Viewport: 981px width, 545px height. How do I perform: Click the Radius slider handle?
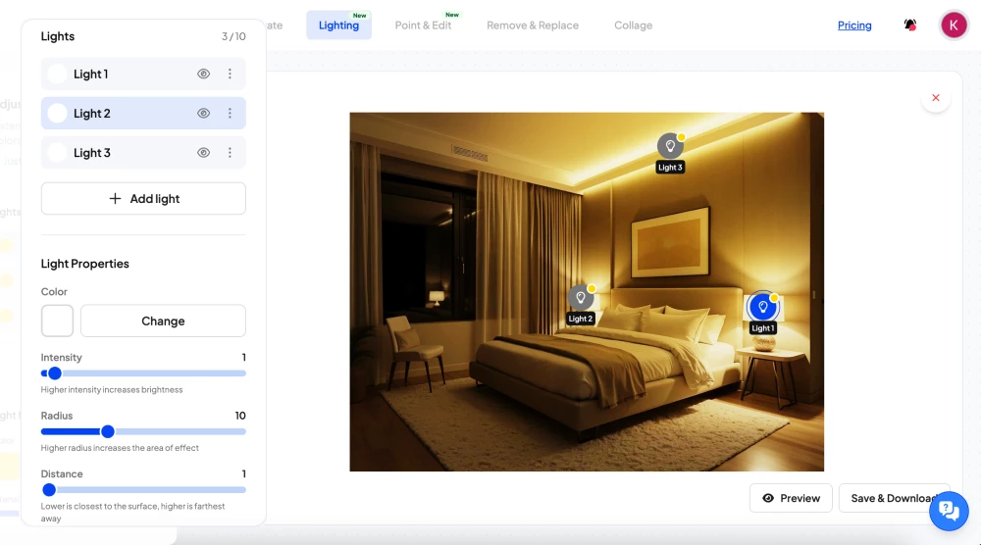point(108,431)
